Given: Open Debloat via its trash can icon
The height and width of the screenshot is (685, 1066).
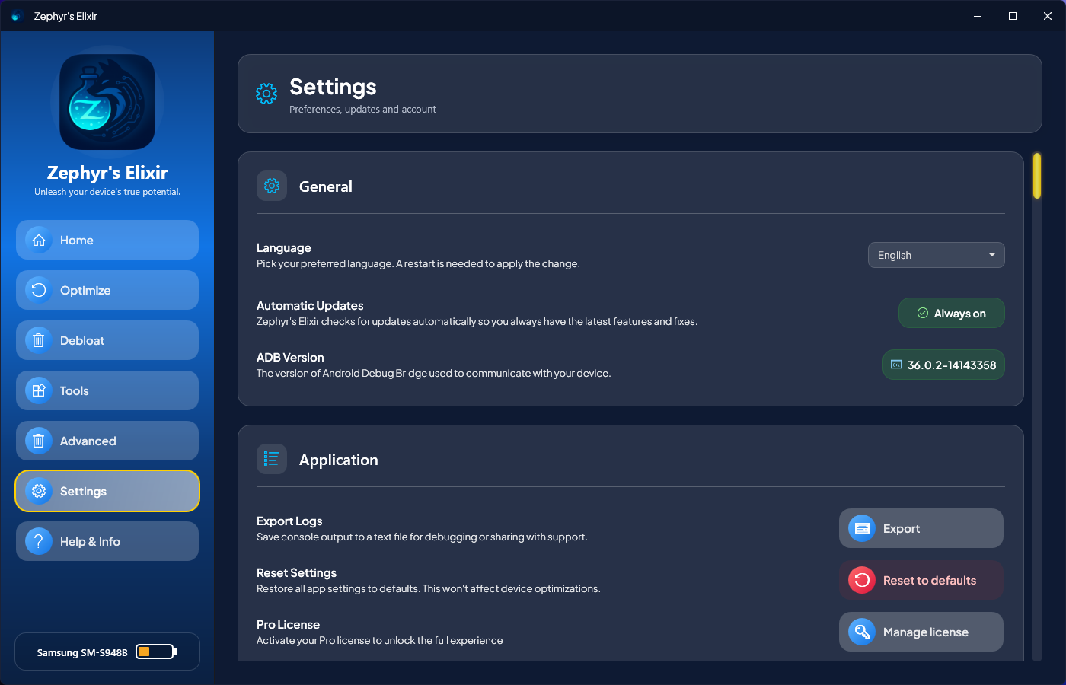Looking at the screenshot, I should (x=39, y=340).
